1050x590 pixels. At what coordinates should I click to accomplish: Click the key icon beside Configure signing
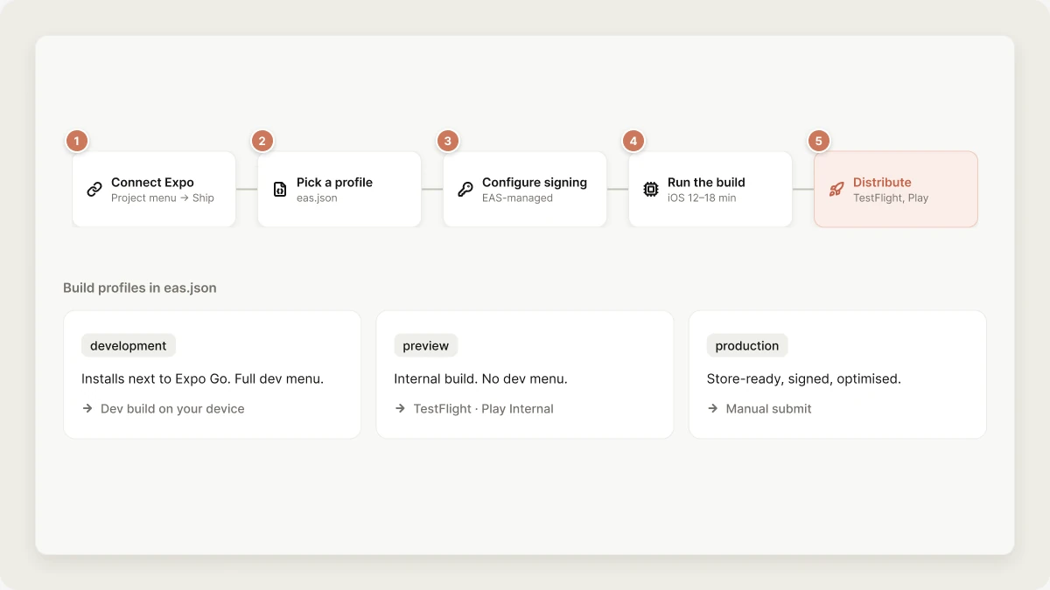[465, 190]
